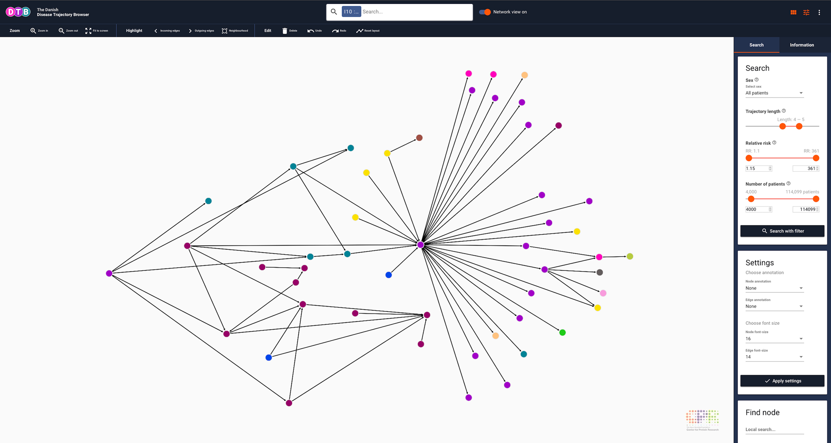Click the Zoom out magnifier icon

coord(61,31)
